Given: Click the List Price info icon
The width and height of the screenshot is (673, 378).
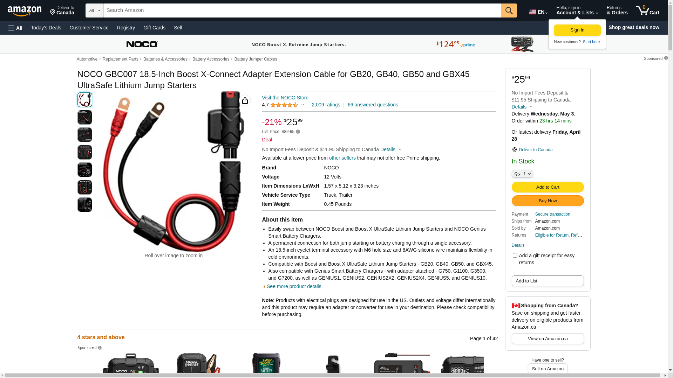Looking at the screenshot, I should click(298, 132).
